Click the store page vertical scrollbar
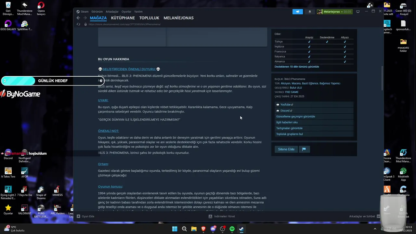 pyautogui.click(x=382, y=78)
